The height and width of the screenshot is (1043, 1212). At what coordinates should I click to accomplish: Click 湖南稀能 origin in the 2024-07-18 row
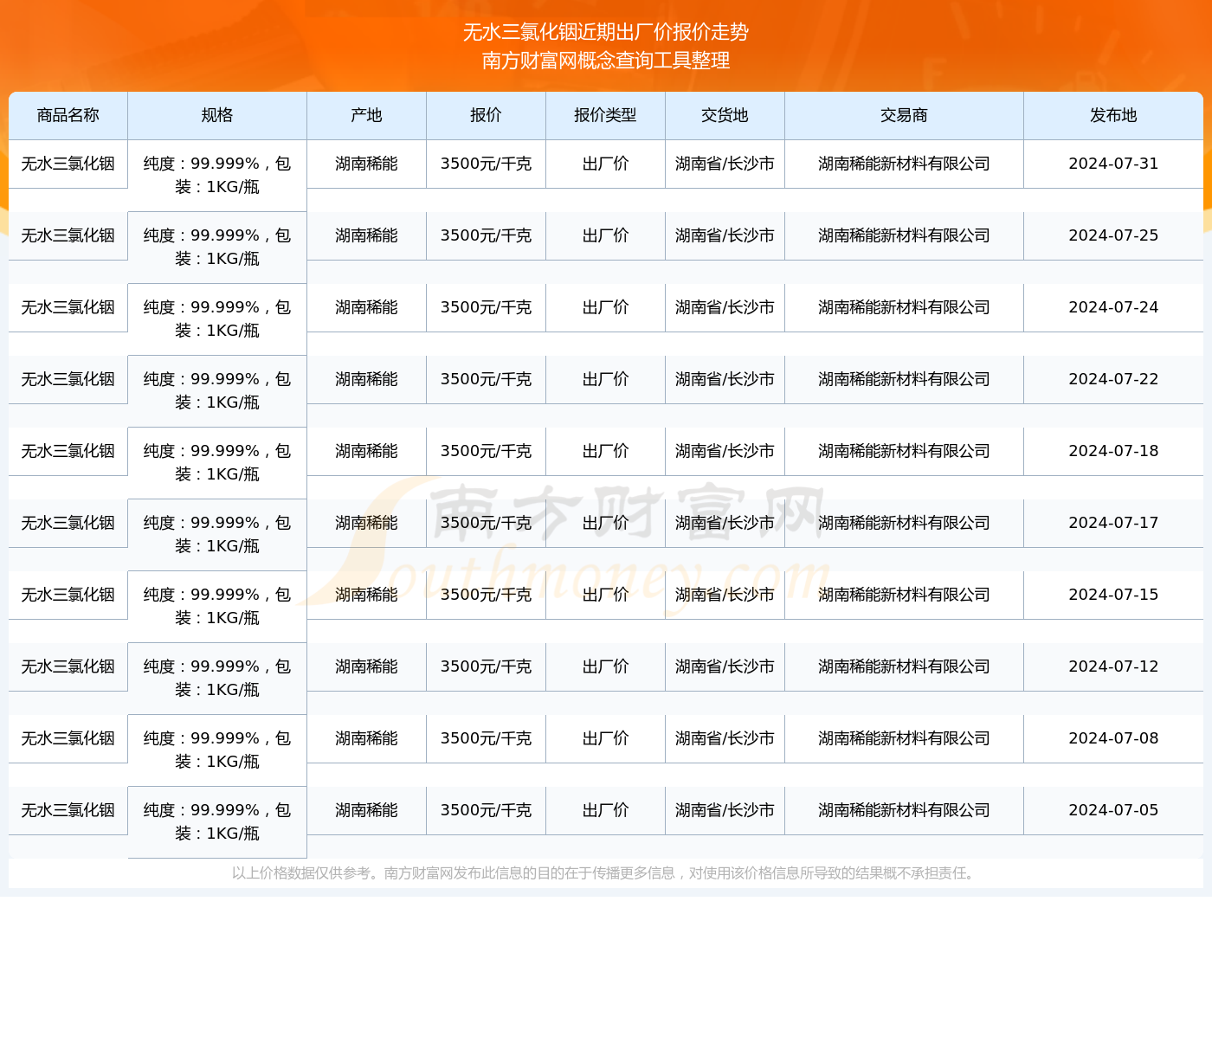pyautogui.click(x=367, y=451)
